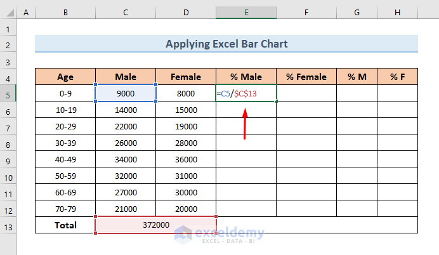The image size is (439, 255).
Task: Click the fill handle of cell E5
Action: [277, 101]
